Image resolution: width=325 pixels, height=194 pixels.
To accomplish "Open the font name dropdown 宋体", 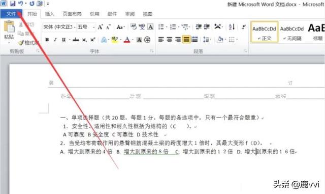I will (59, 27).
